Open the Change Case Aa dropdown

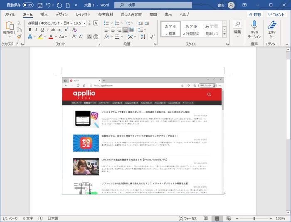coord(63,37)
